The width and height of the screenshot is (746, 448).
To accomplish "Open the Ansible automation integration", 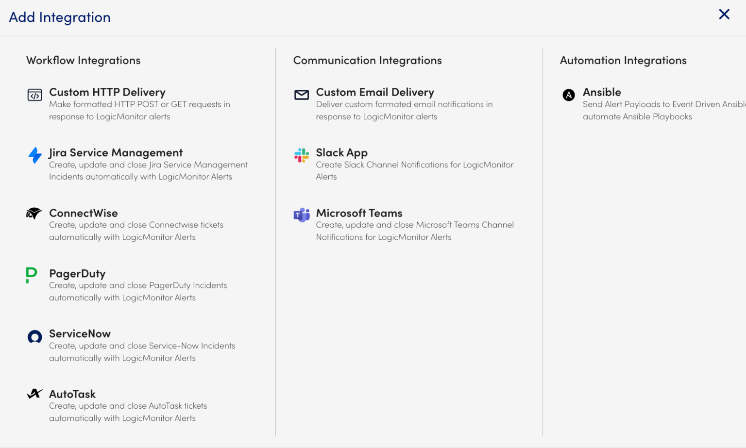I will (x=602, y=92).
